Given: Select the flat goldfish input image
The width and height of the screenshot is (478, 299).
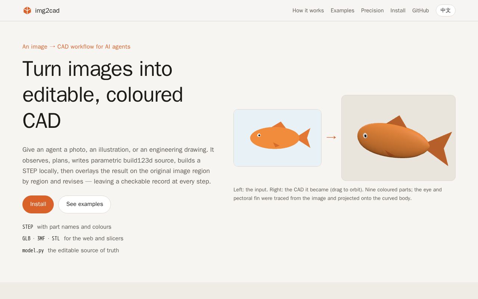Looking at the screenshot, I should (277, 138).
